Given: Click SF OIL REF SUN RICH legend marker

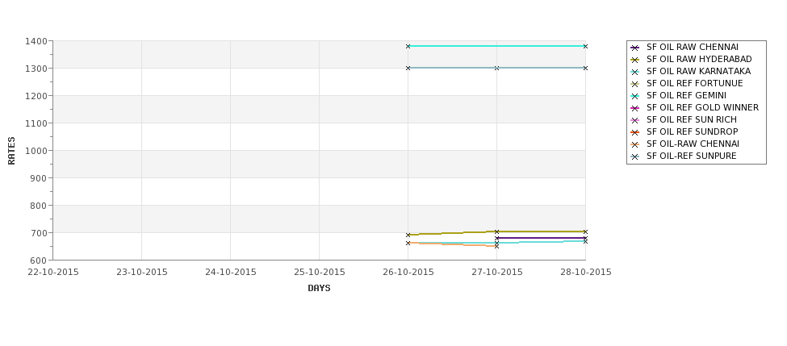Looking at the screenshot, I should 635,120.
